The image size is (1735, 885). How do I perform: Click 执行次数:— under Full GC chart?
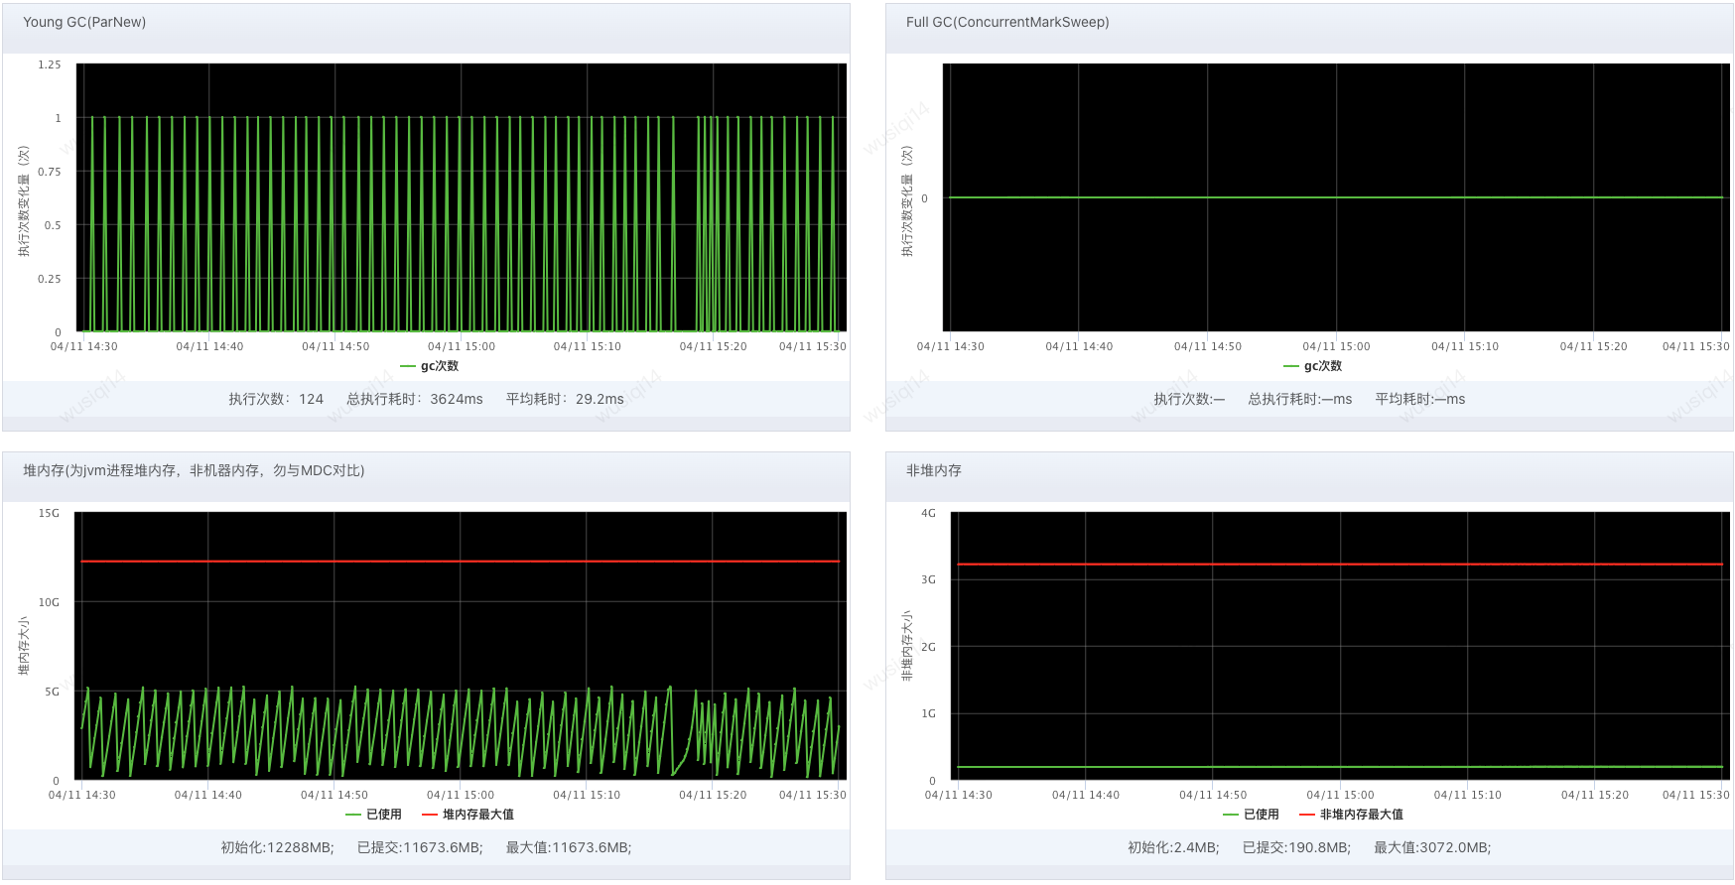tap(1189, 399)
